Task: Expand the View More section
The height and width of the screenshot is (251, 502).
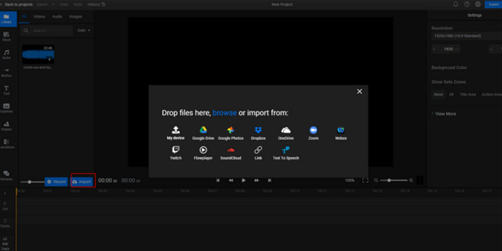Action: [x=444, y=114]
